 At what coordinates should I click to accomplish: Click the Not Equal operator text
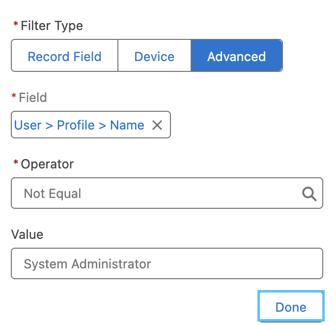[x=53, y=194]
